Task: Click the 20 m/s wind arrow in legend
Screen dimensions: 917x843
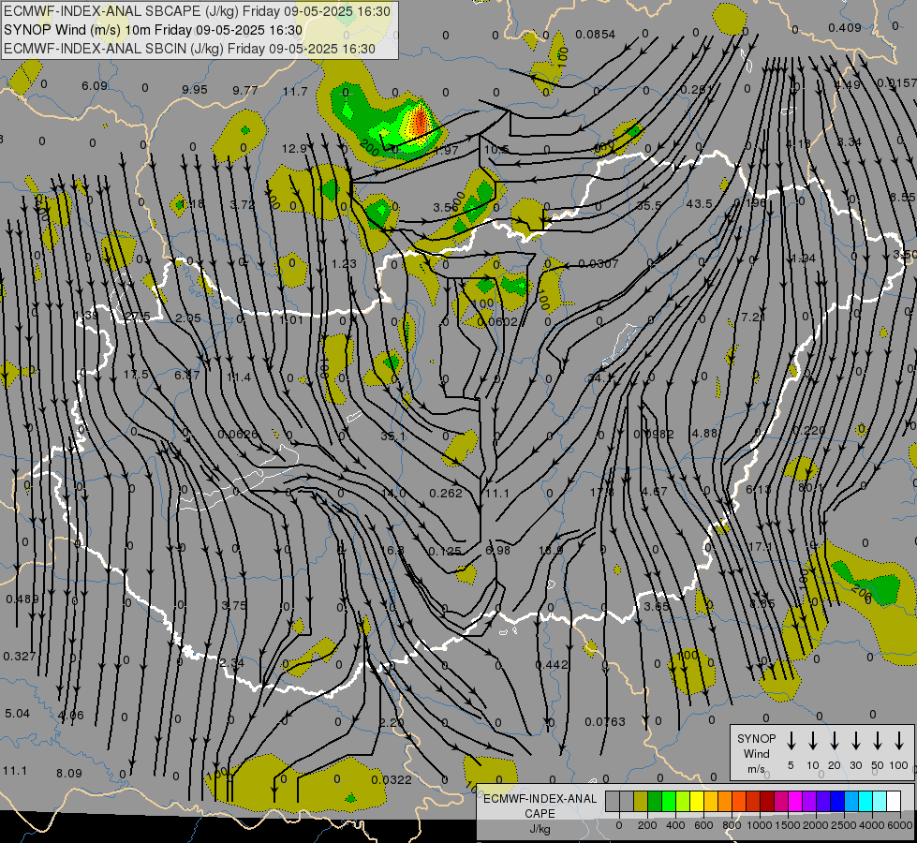Action: (834, 741)
